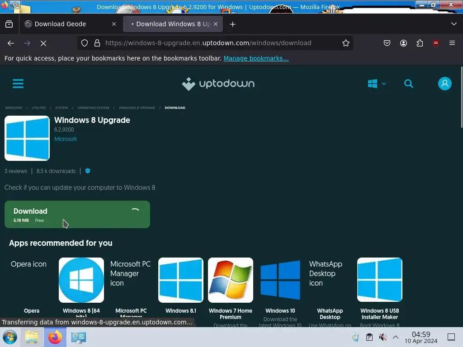463x347 pixels.
Task: Open the Uptodown user profile icon
Action: coord(445,84)
